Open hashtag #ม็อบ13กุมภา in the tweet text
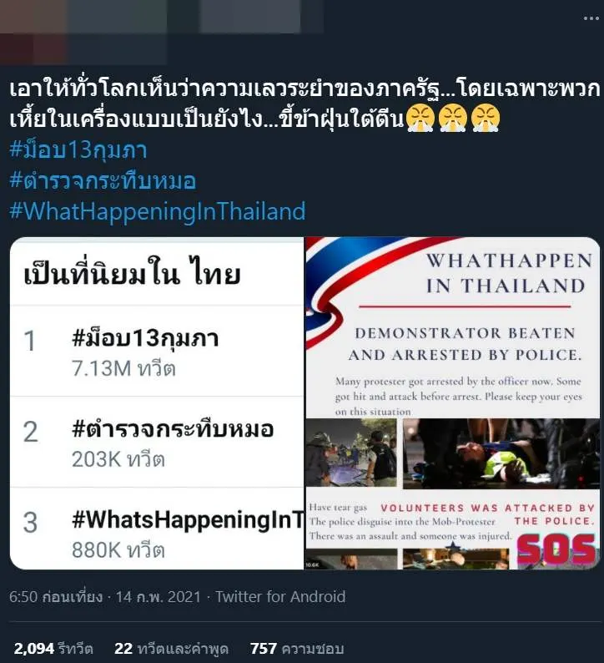Screen dimensions: 604x663 pos(78,150)
